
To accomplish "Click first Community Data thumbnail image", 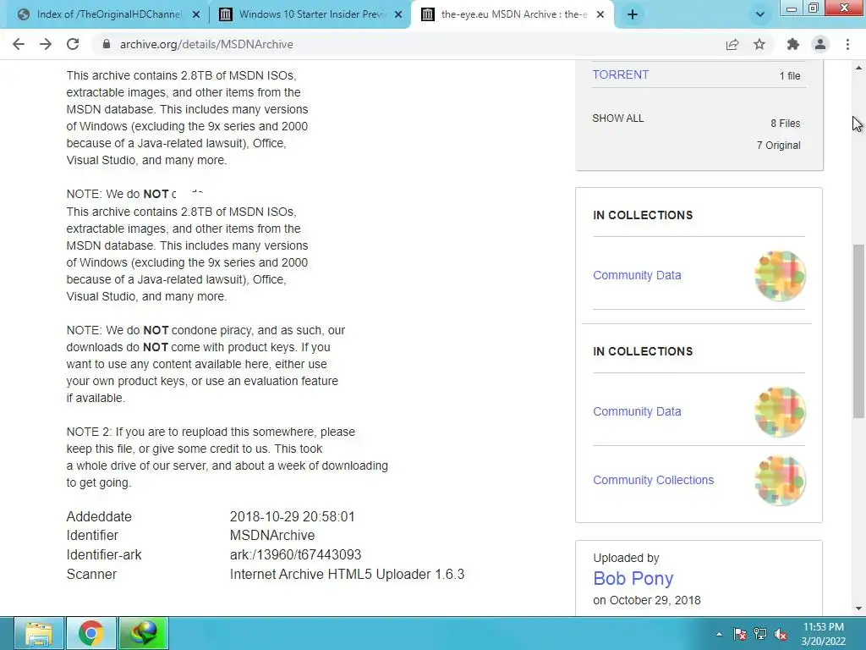I will click(780, 275).
